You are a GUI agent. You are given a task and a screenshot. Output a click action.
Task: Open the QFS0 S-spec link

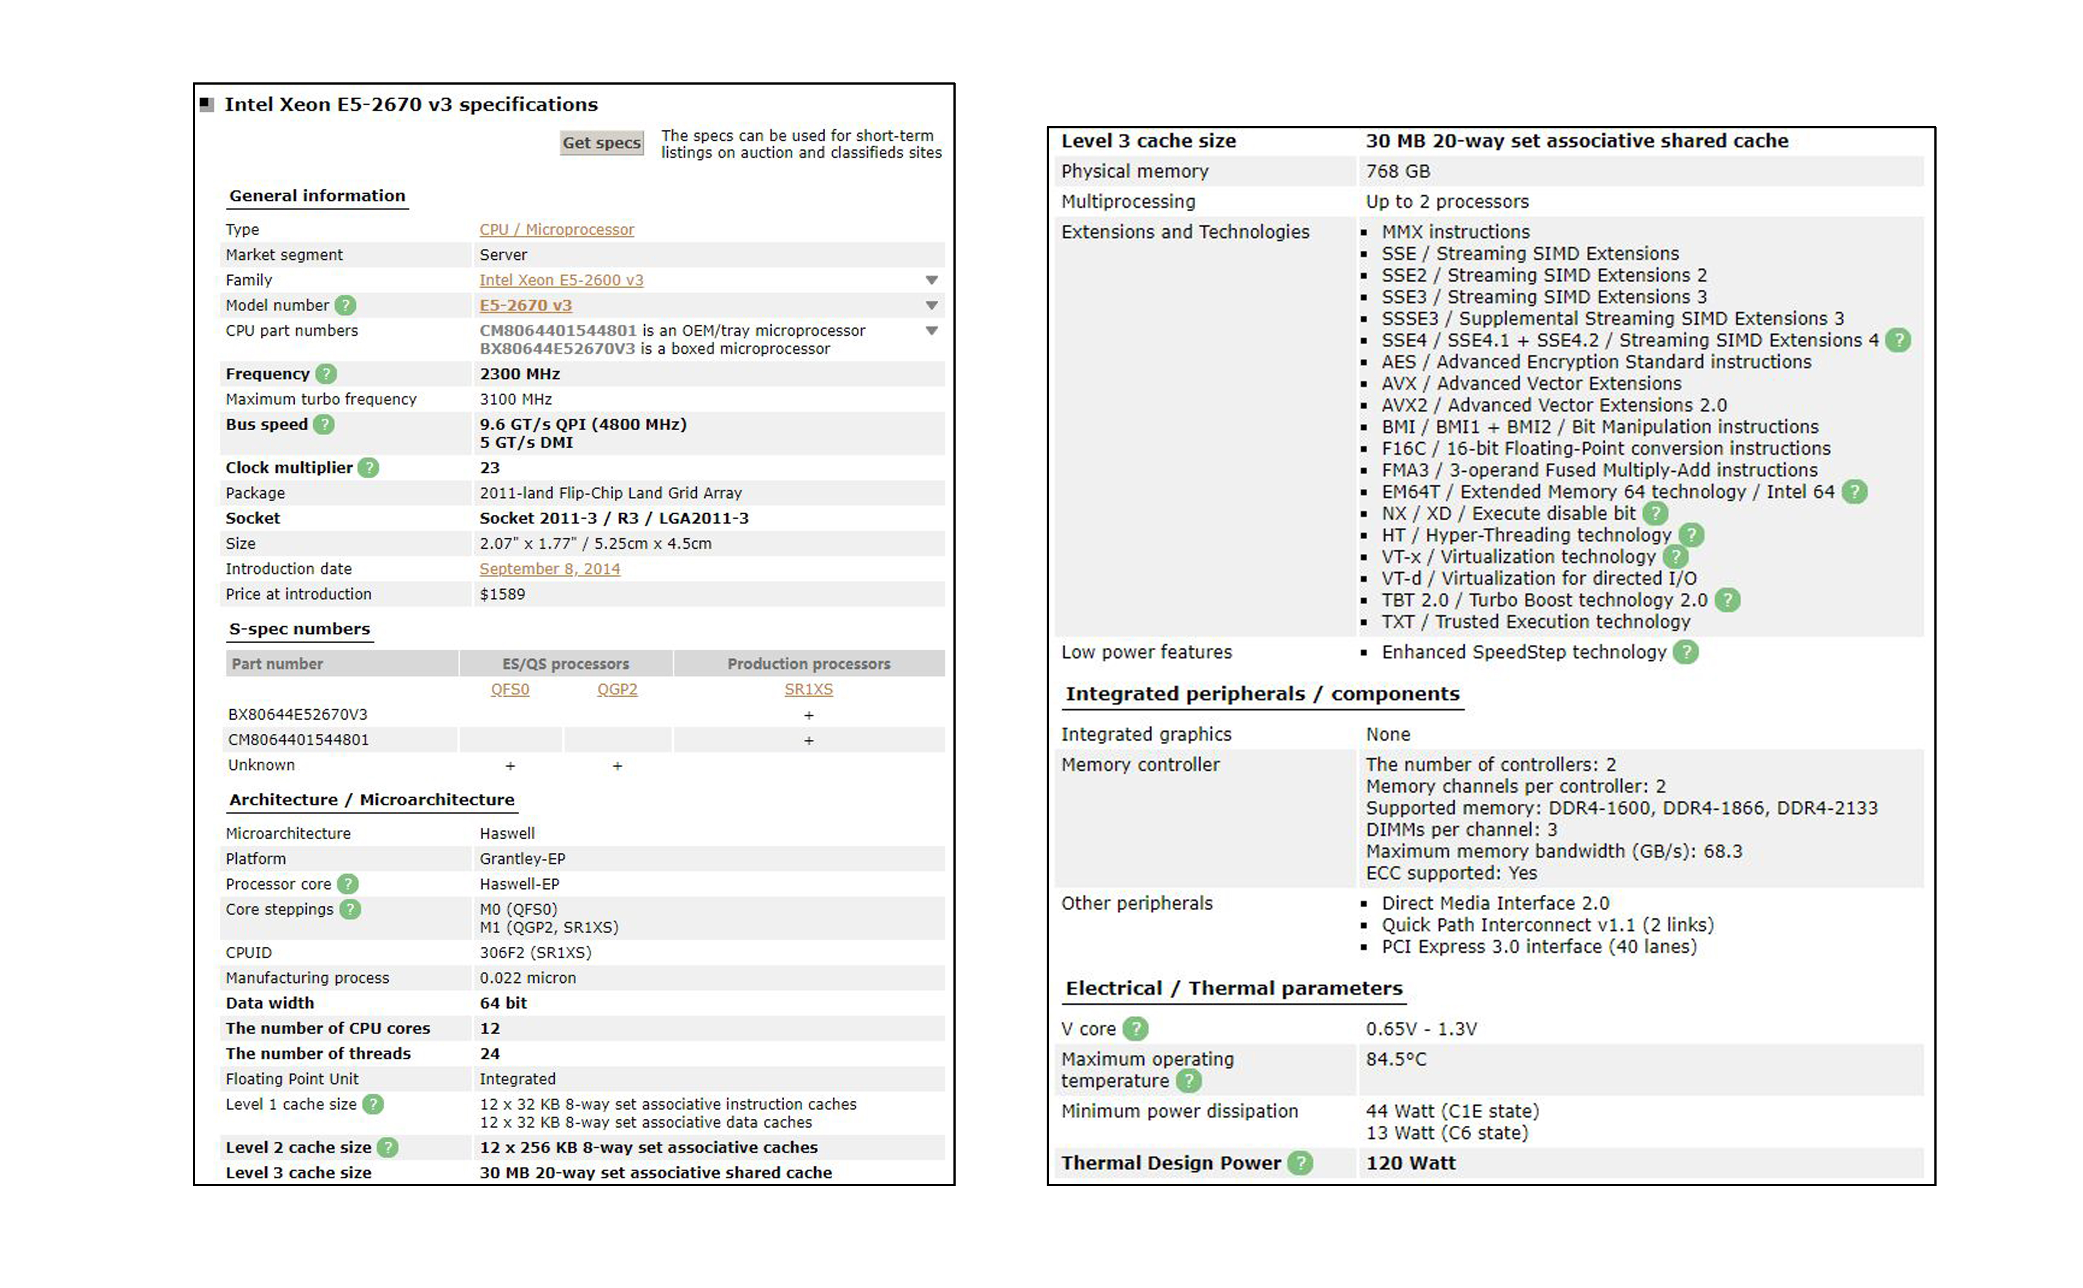pos(509,689)
